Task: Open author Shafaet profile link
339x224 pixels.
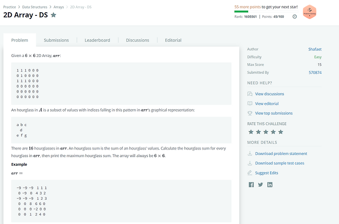Action: click(x=315, y=49)
